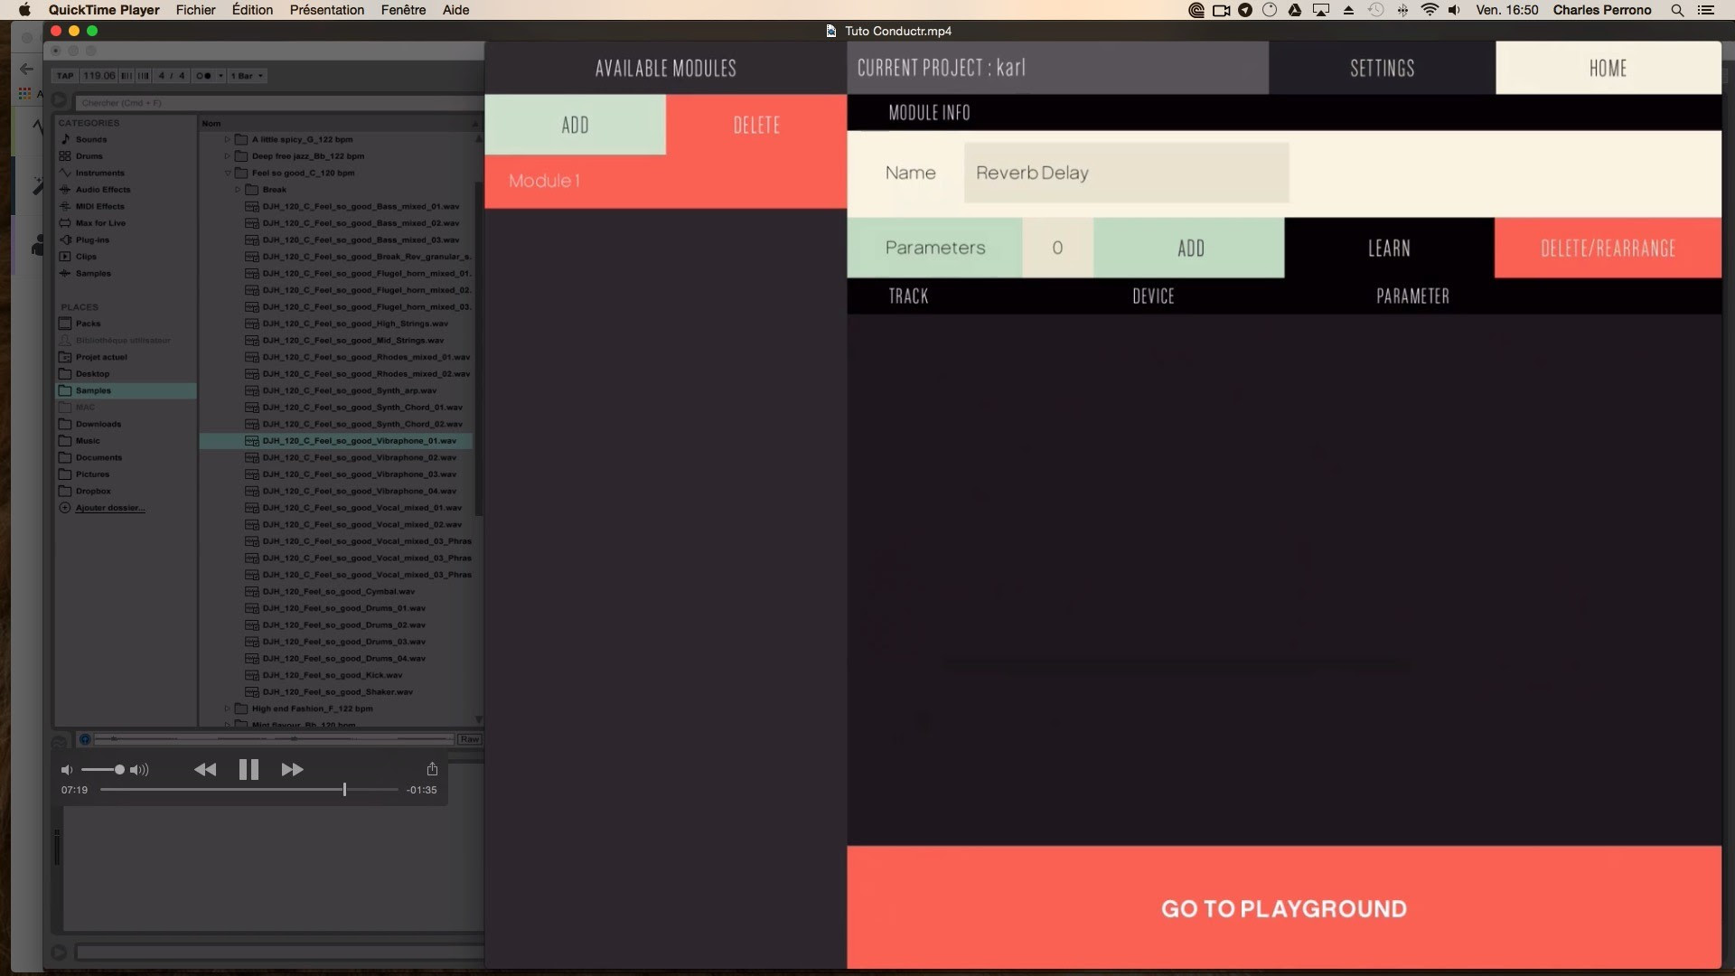The width and height of the screenshot is (1735, 976).
Task: Mute audio using the QuickTime speaker icon
Action: click(67, 770)
